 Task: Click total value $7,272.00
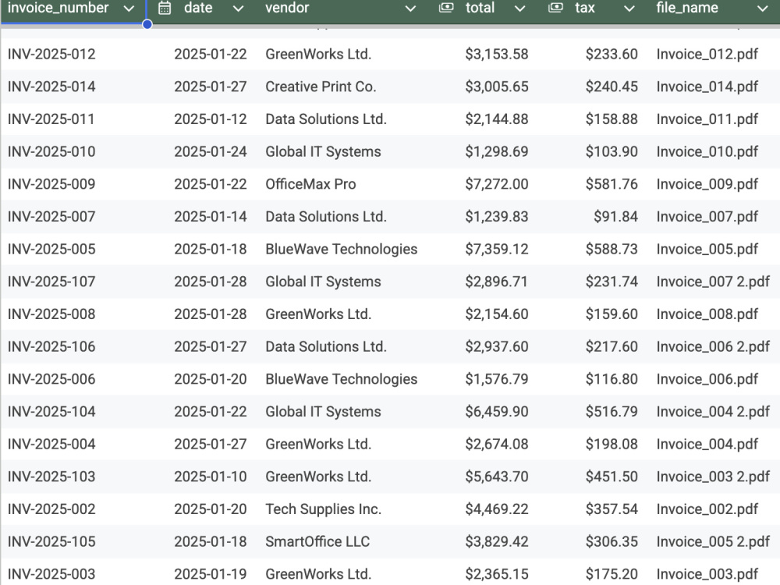click(x=496, y=184)
